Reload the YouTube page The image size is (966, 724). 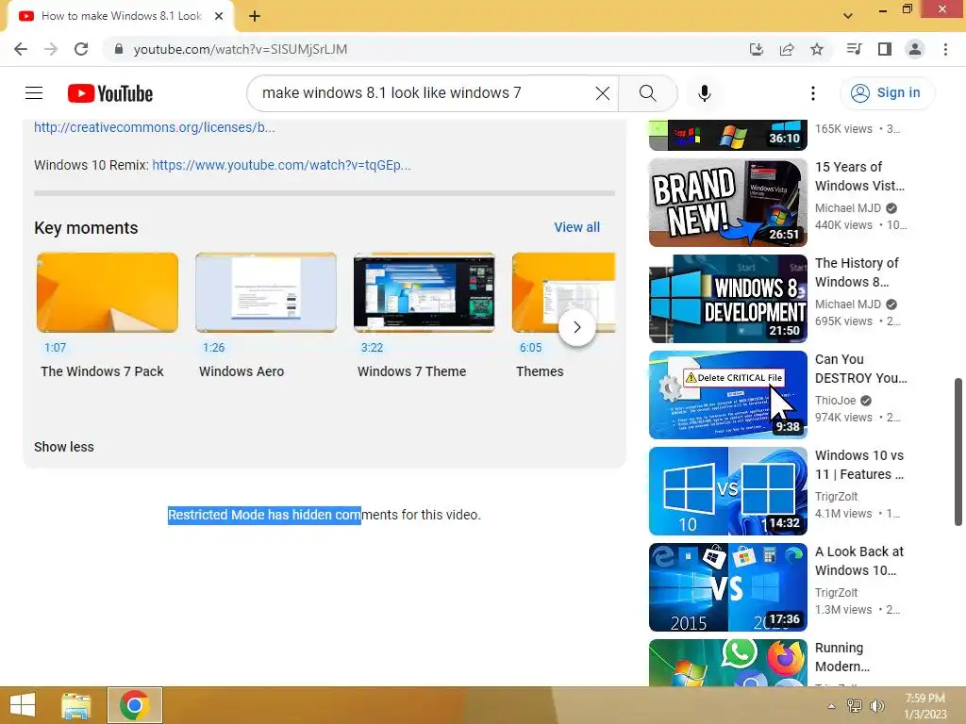[81, 49]
